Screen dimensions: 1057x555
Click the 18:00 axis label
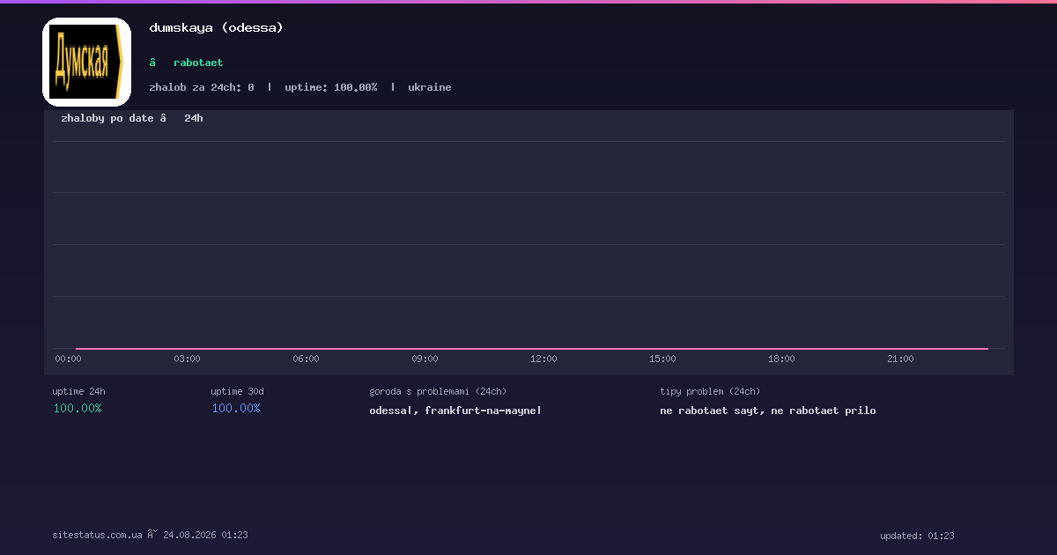[781, 359]
